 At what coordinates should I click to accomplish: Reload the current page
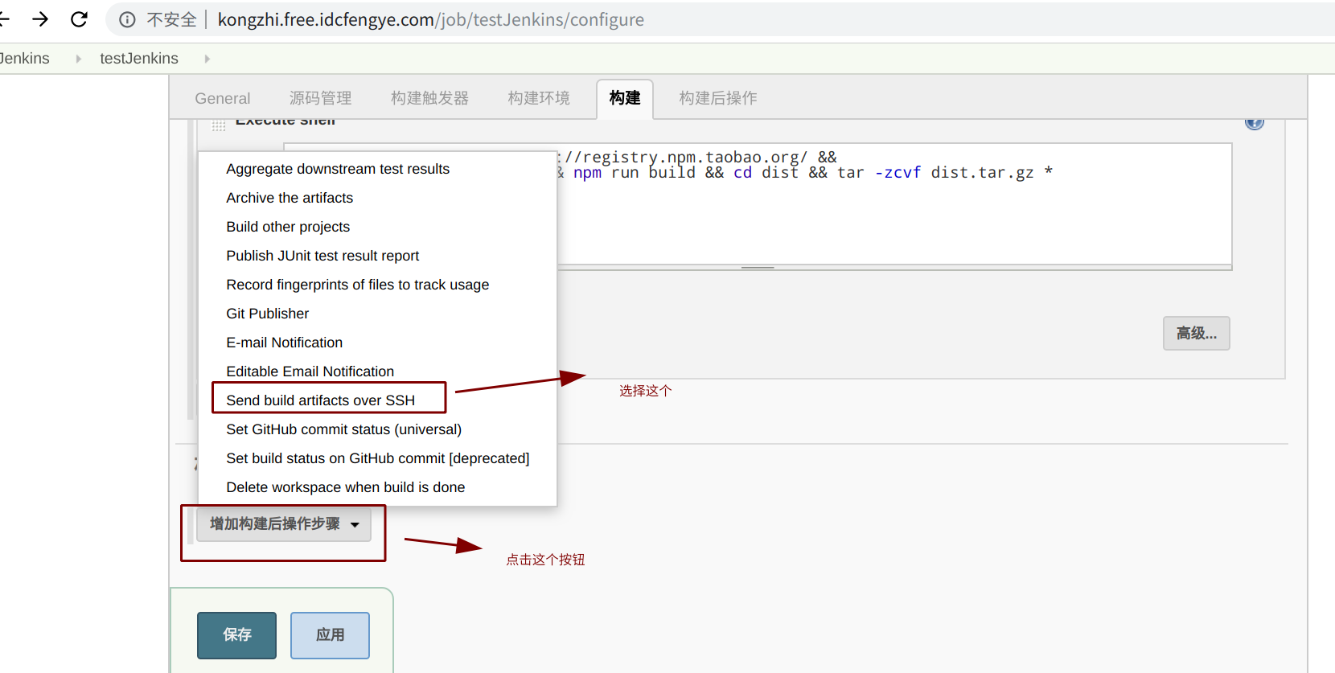[x=79, y=19]
